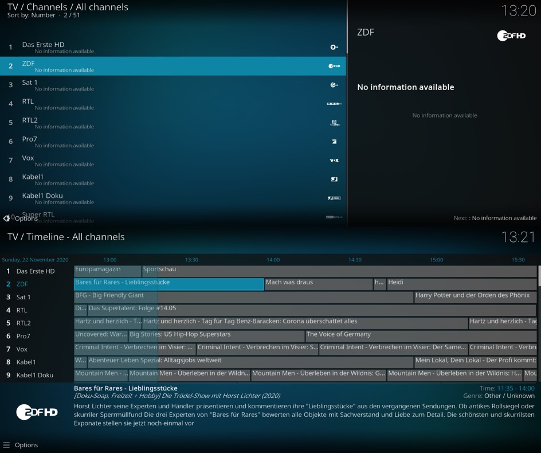541x453 pixels.
Task: Select Bares für Rares - Lieblingsstücke block
Action: coord(169,284)
